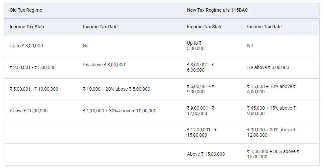Click the ₹ 10,000 + 20% above ₹ 5,00,000 rate

tap(117, 89)
